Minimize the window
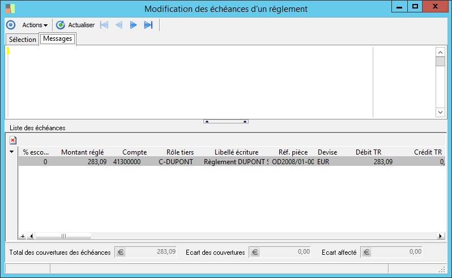 (x=399, y=7)
